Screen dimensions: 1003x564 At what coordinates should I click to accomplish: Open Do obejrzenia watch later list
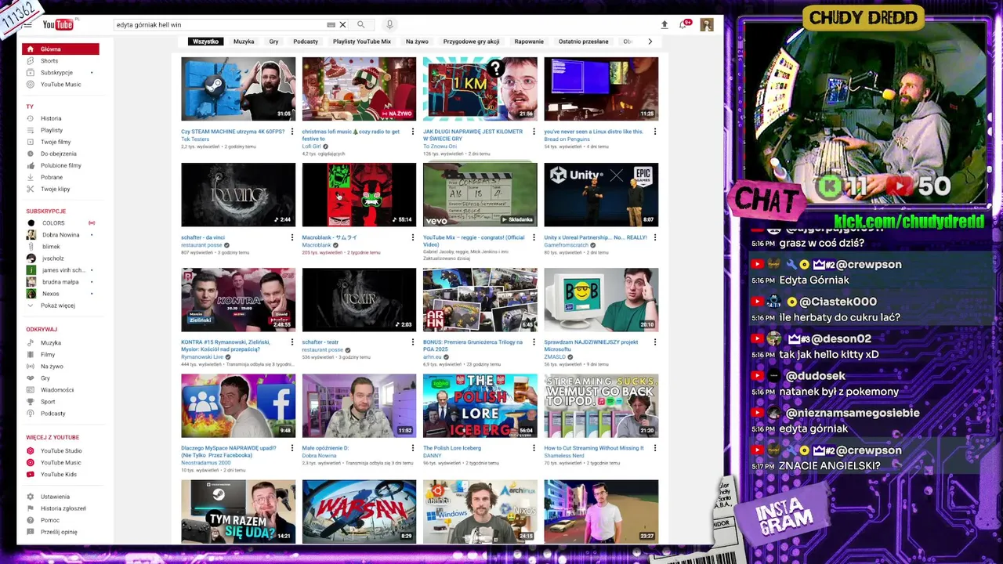click(60, 154)
